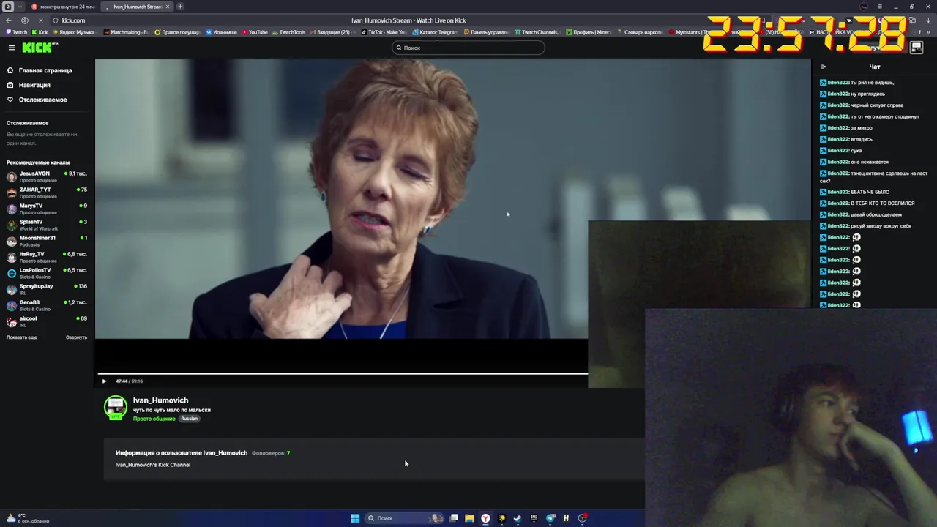Open TikTok bookmark
937x527 pixels.
click(x=384, y=32)
